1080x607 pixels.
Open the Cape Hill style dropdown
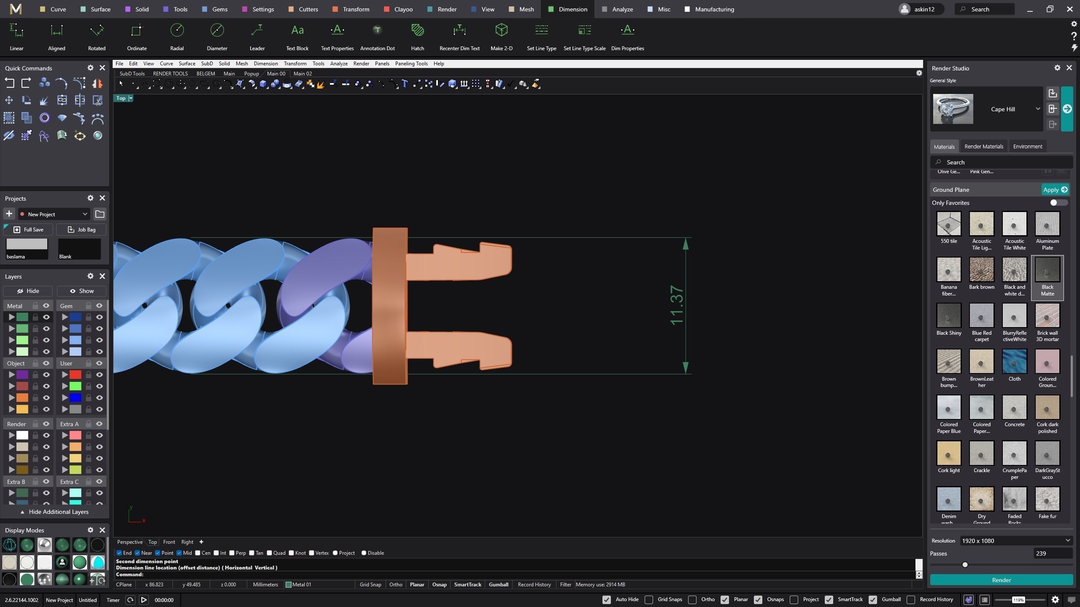[1037, 109]
